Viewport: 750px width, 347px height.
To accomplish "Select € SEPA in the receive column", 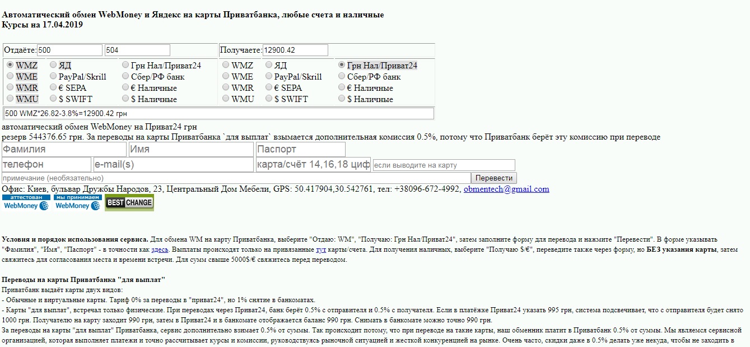I will tap(269, 87).
